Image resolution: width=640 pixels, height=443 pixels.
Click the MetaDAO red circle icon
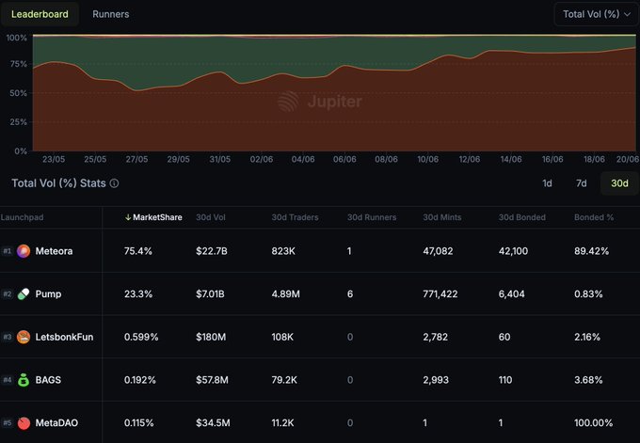coord(24,423)
